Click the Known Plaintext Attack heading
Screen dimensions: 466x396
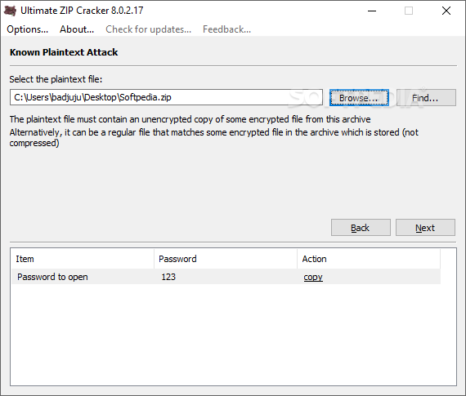(64, 52)
